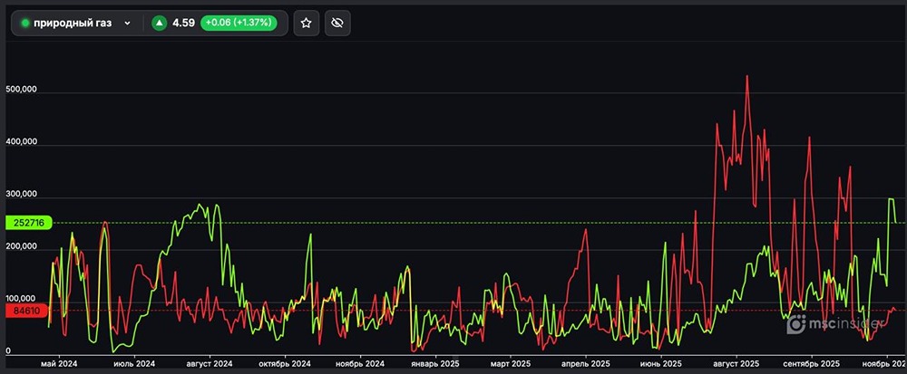Screen dimensions: 907x374
Task: Click the red 84610 value label
Action: pyautogui.click(x=27, y=311)
